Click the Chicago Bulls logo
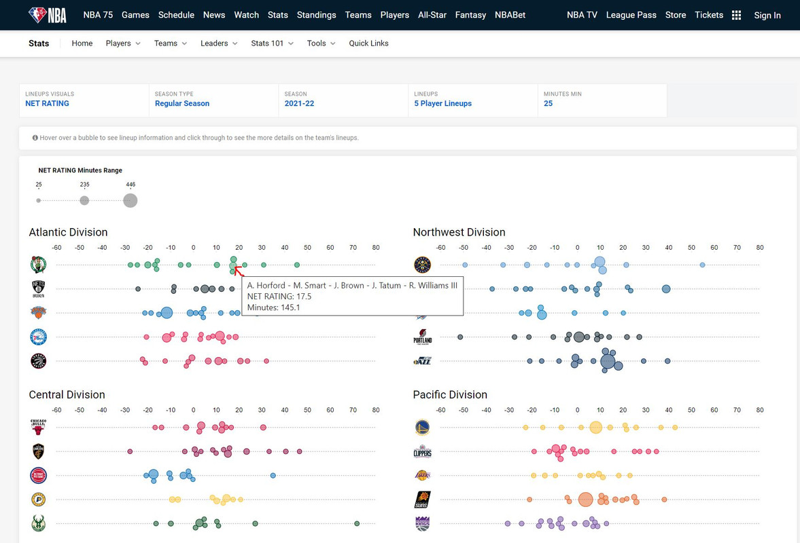 [38, 427]
